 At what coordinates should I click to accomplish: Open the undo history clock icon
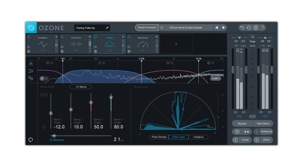coord(249,28)
